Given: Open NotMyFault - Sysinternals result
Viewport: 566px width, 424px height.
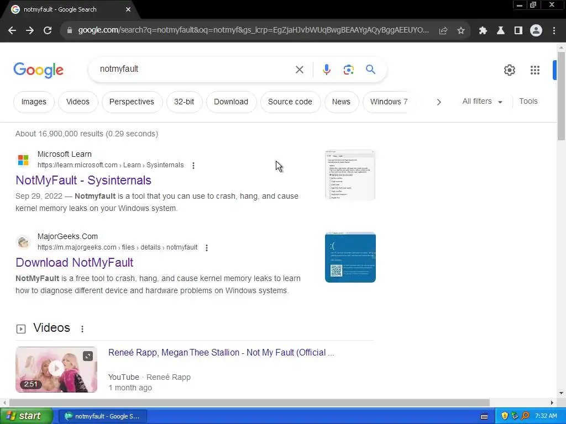Looking at the screenshot, I should tap(83, 181).
